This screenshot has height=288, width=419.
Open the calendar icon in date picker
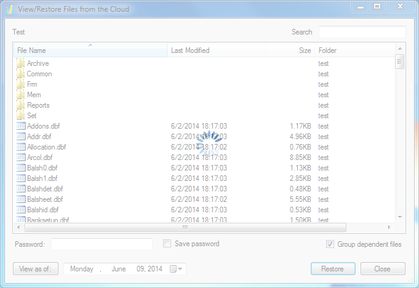point(173,269)
